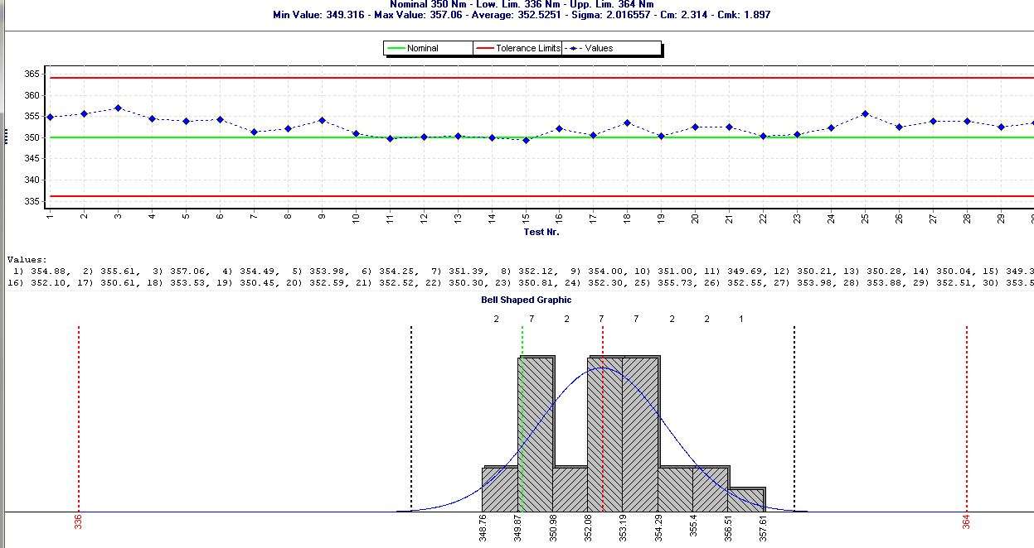Click the data point at test 11
The width and height of the screenshot is (1034, 548).
click(390, 138)
